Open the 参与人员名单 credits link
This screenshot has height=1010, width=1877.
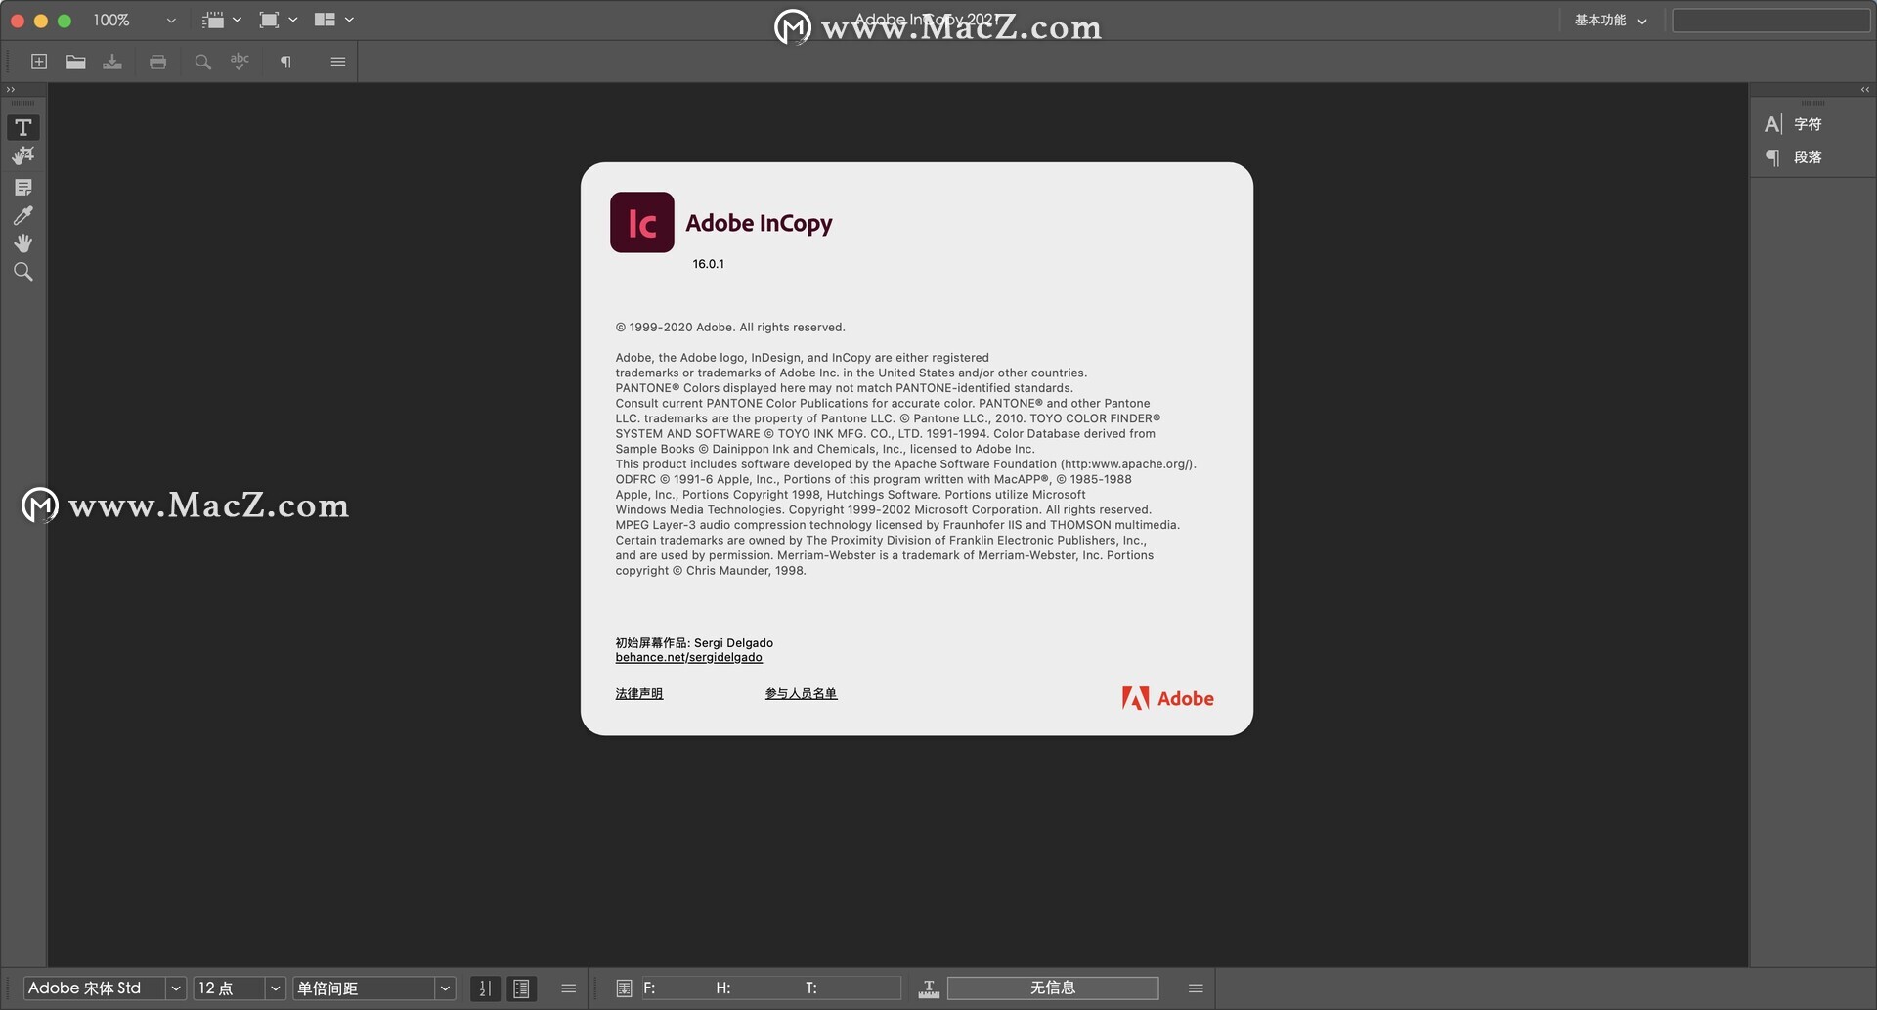tap(801, 693)
